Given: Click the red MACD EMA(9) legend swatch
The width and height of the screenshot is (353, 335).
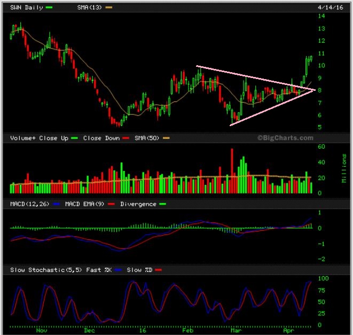Looking at the screenshot, I should [x=111, y=204].
